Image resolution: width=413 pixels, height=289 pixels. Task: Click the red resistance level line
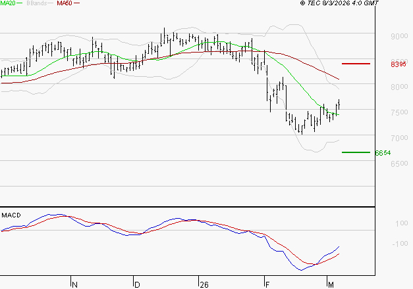point(356,64)
